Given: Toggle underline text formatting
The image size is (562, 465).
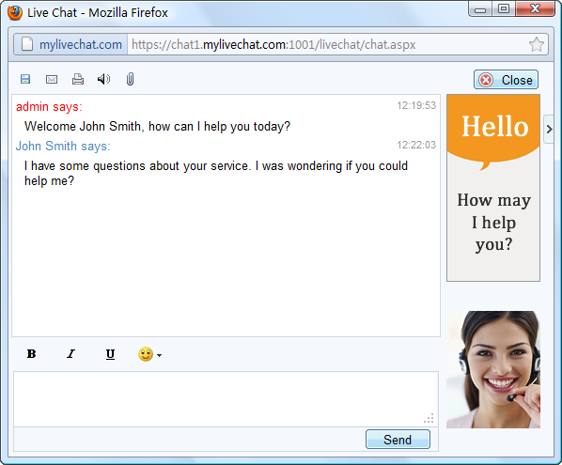Looking at the screenshot, I should [x=110, y=354].
